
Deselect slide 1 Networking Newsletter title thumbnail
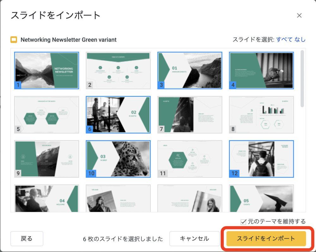tap(46, 70)
